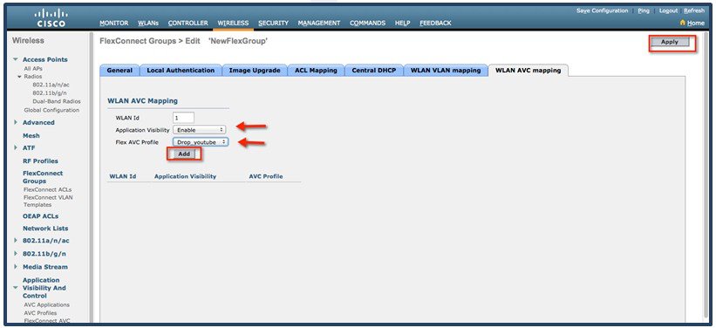716x328 pixels.
Task: Open the WIRELESS menu
Action: point(233,23)
